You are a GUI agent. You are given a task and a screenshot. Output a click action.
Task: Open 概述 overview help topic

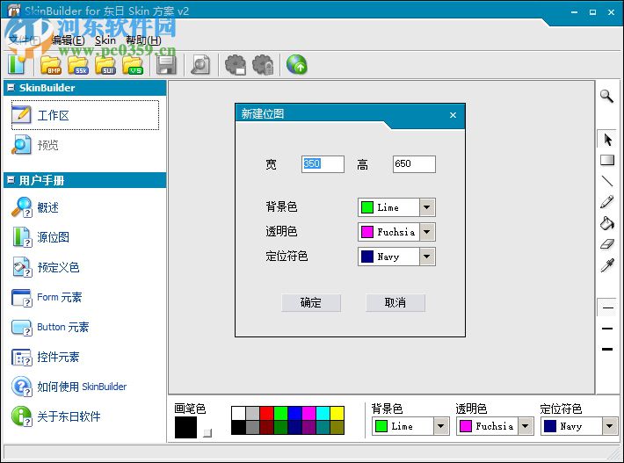[35, 207]
